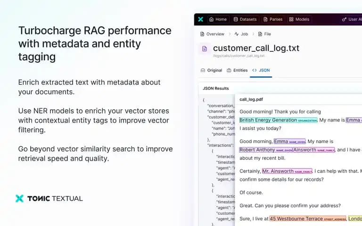Click the purple file icon beside customer_call_log.txt
Viewport: 362px width, 226px height.
point(205,48)
